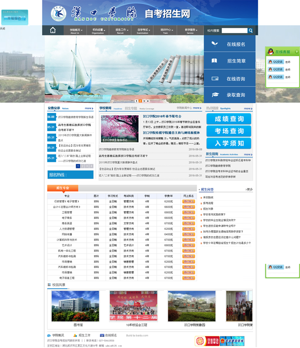Open the 招生简章 side menu item
Screen dimensions: 300x348
[230, 61]
